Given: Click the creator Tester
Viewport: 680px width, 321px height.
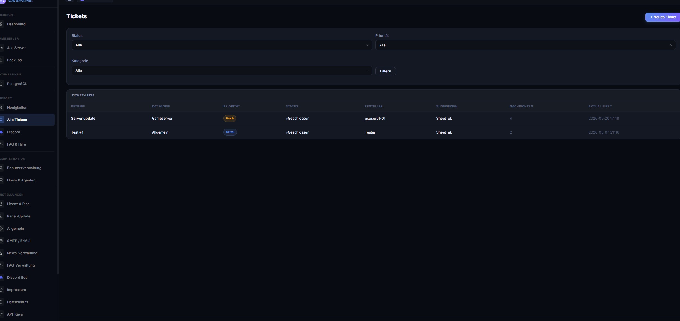Looking at the screenshot, I should click(x=370, y=132).
